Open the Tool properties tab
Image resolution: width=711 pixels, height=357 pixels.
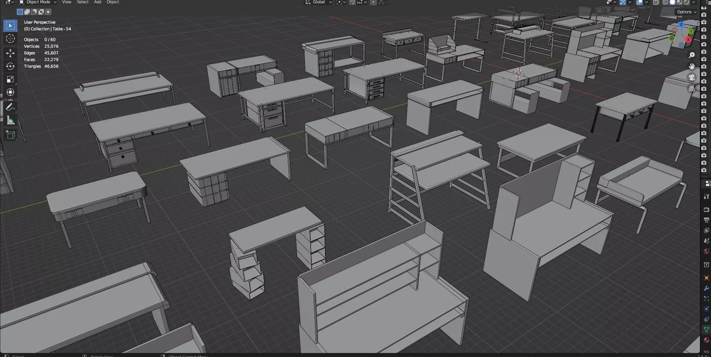pyautogui.click(x=707, y=196)
